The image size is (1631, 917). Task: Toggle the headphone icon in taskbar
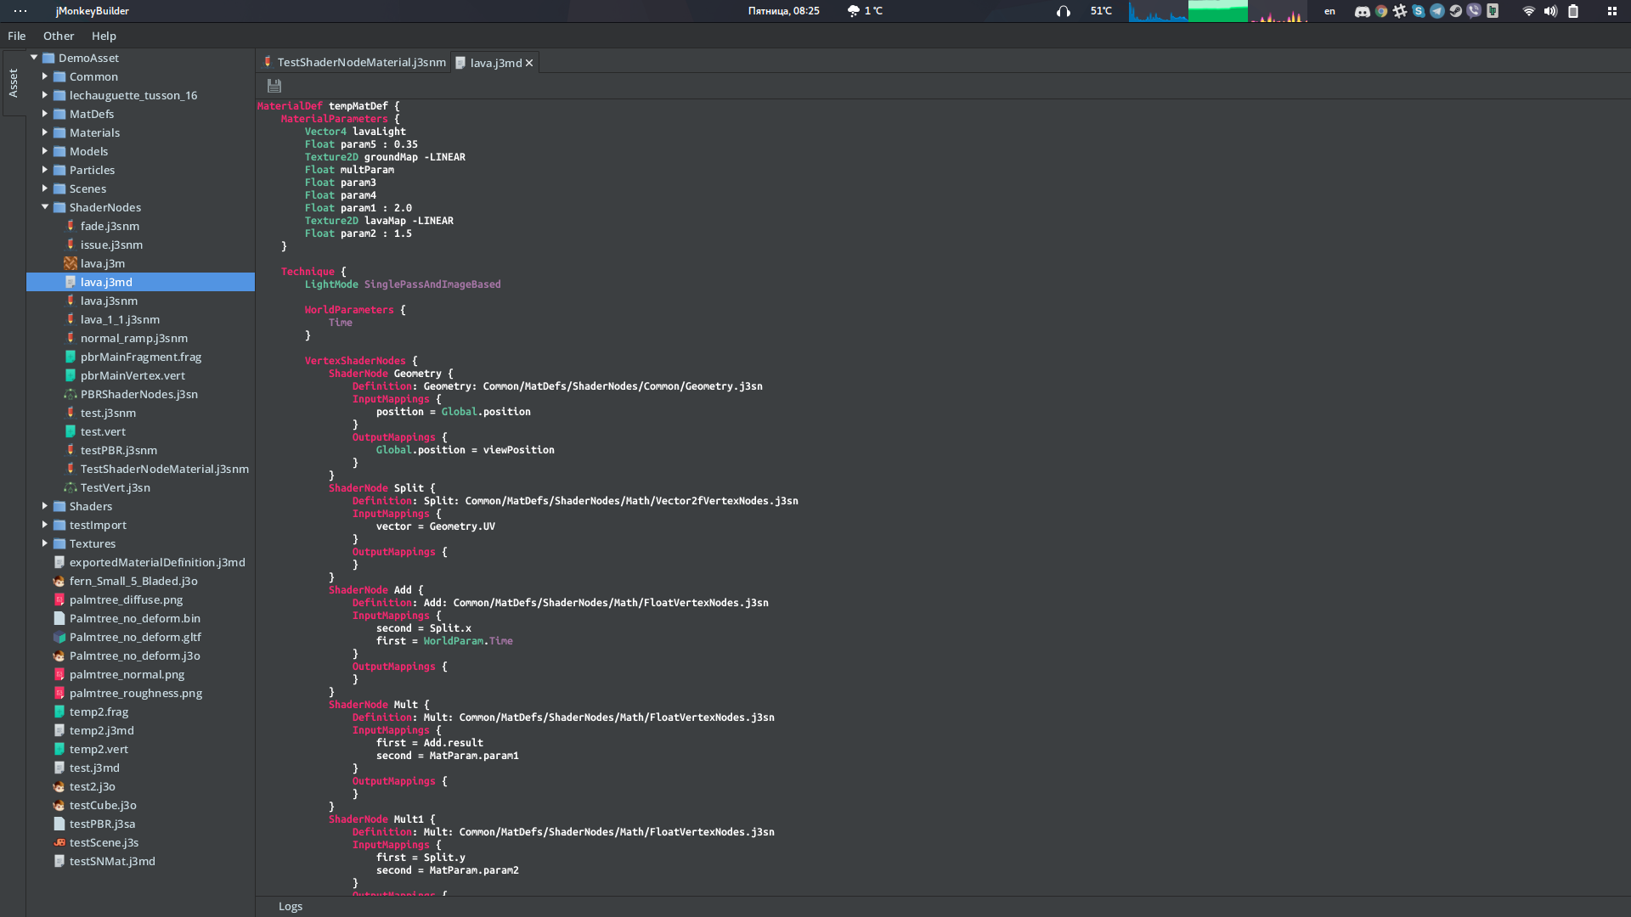coord(1059,10)
